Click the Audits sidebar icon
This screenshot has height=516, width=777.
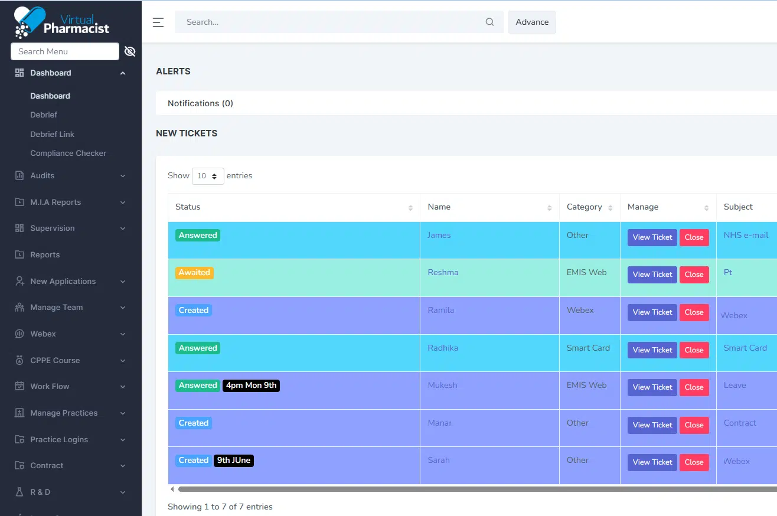tap(19, 176)
